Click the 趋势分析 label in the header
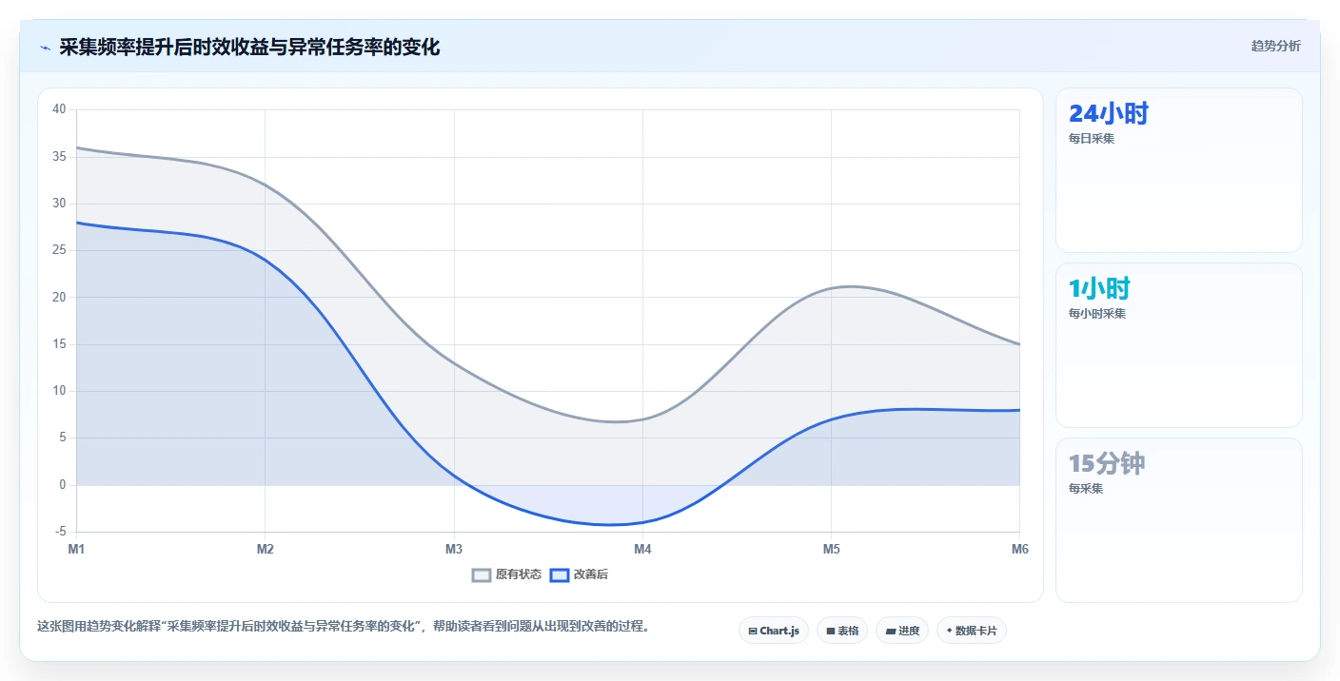The height and width of the screenshot is (681, 1340). coord(1275,47)
